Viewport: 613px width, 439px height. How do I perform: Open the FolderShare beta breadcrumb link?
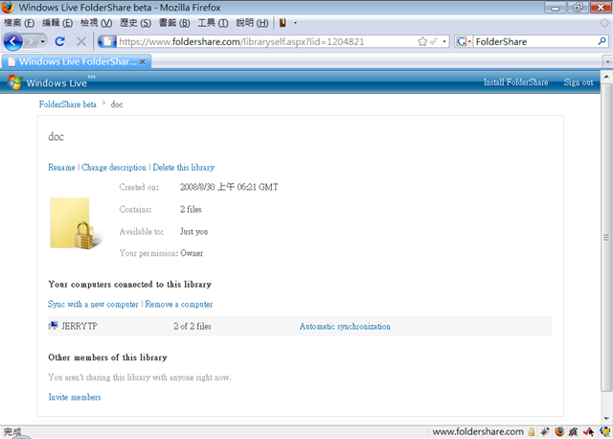[68, 104]
